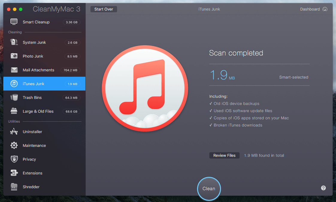Click the Shredder icon

click(14, 186)
